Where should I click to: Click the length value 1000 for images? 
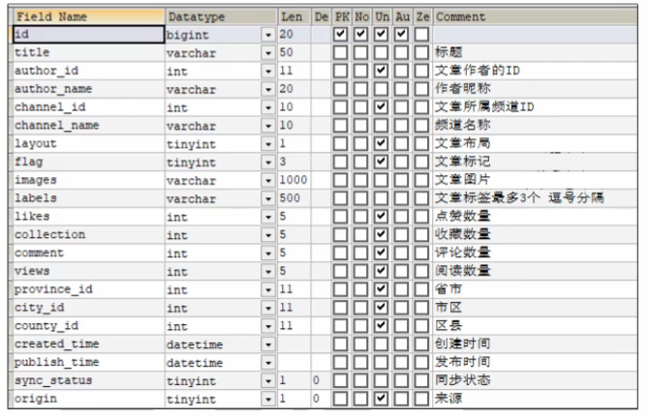pyautogui.click(x=294, y=180)
